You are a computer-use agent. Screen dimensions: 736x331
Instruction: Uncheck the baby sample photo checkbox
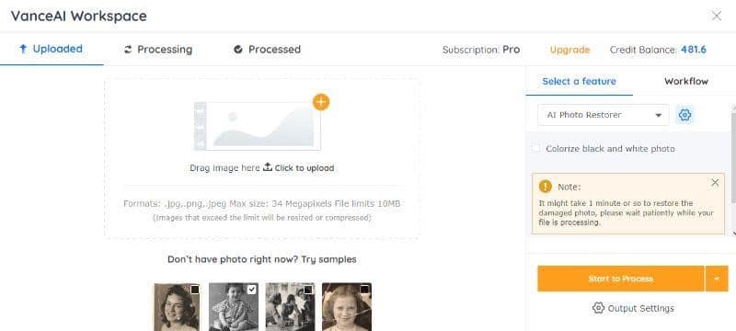[x=252, y=290]
